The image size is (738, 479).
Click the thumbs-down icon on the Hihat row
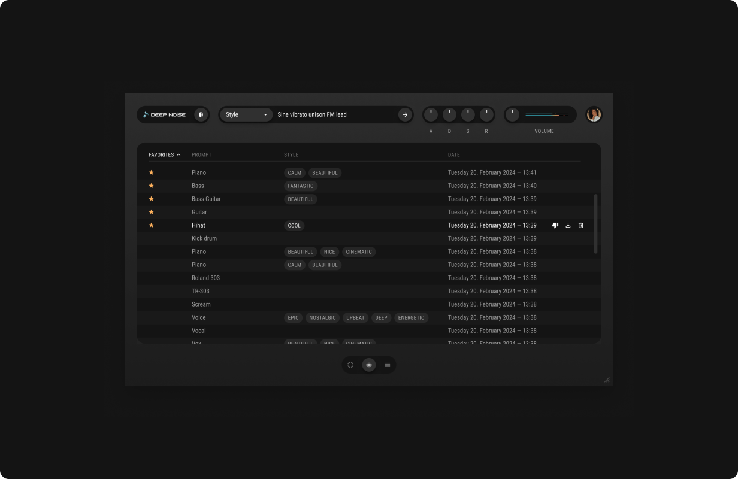point(555,225)
